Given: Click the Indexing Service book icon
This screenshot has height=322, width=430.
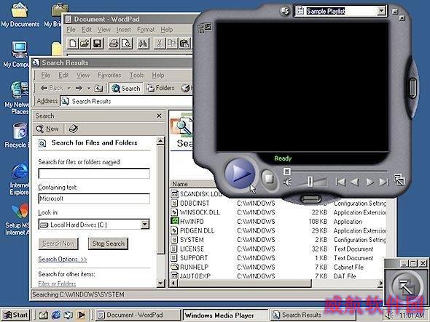Looking at the screenshot, I should tap(74, 129).
